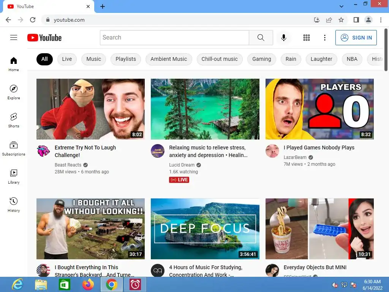Select the All filter chip
The height and width of the screenshot is (292, 389).
click(x=44, y=59)
